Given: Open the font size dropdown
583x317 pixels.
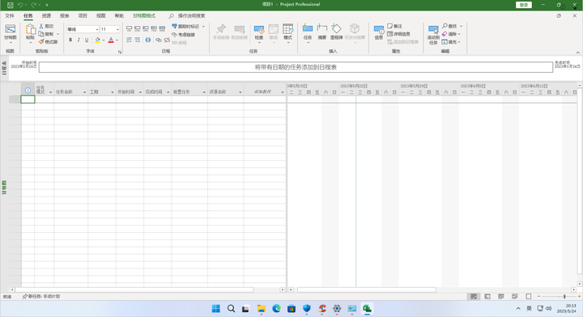Looking at the screenshot, I should (117, 29).
